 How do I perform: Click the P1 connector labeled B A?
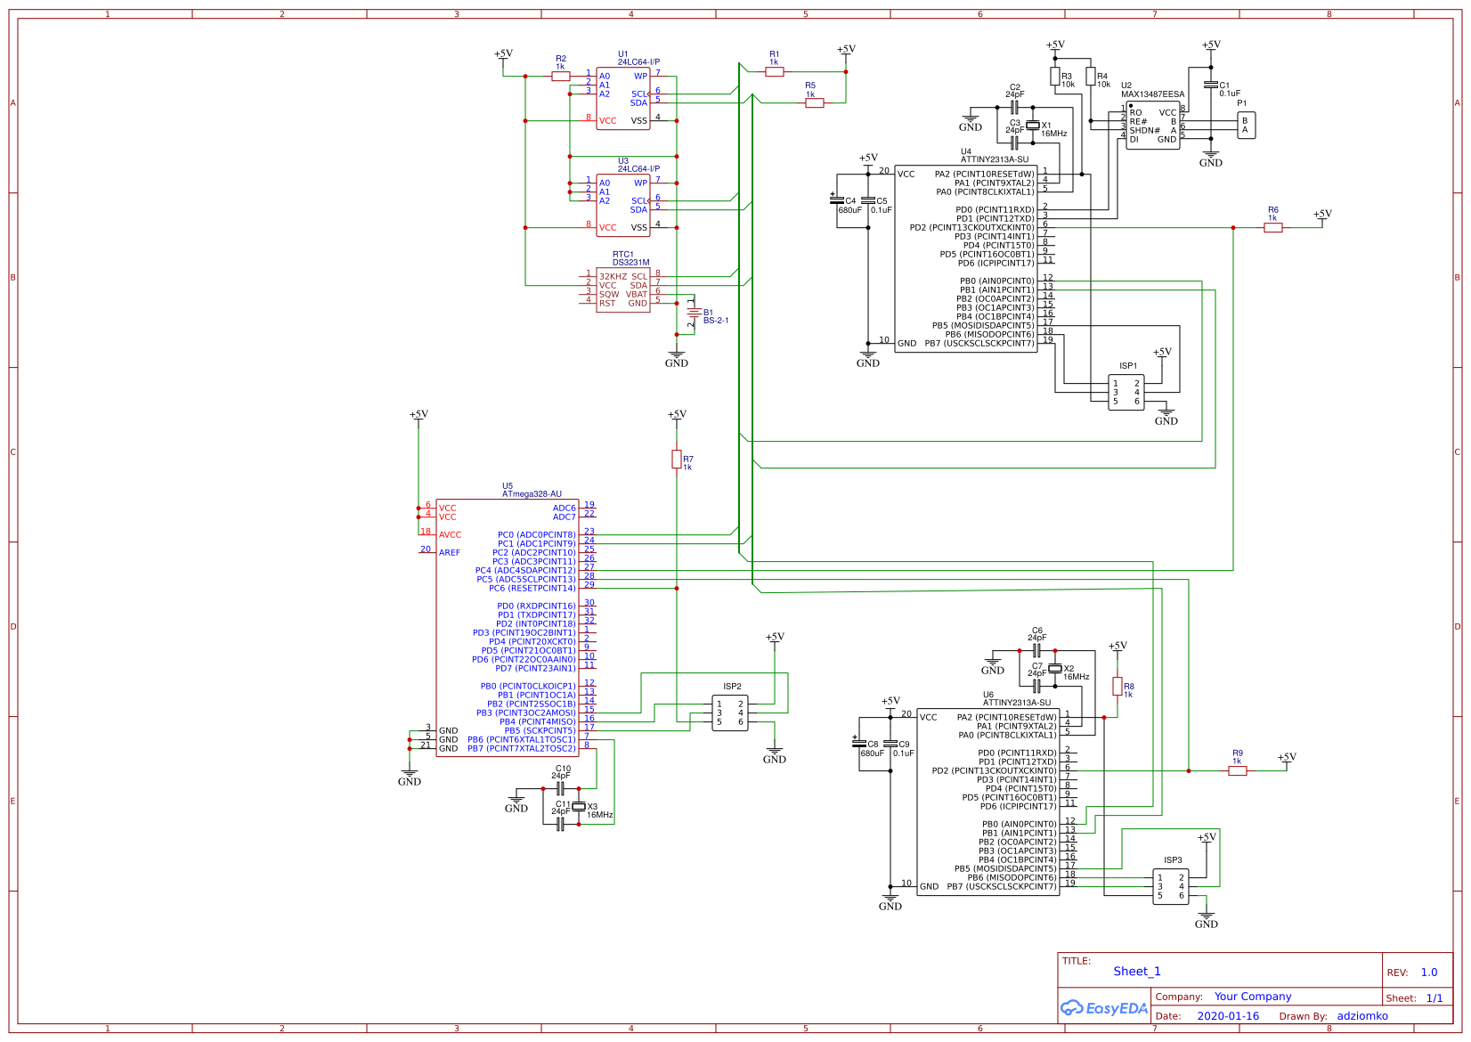click(x=1245, y=125)
